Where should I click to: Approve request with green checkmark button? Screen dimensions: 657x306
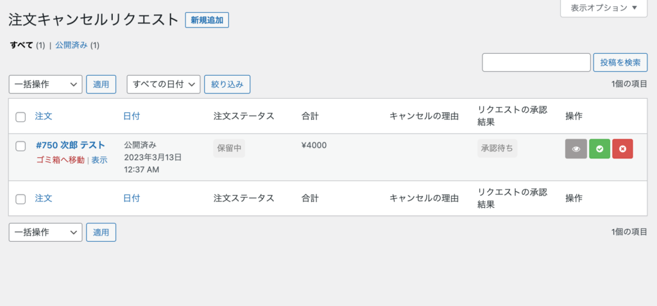click(x=600, y=149)
